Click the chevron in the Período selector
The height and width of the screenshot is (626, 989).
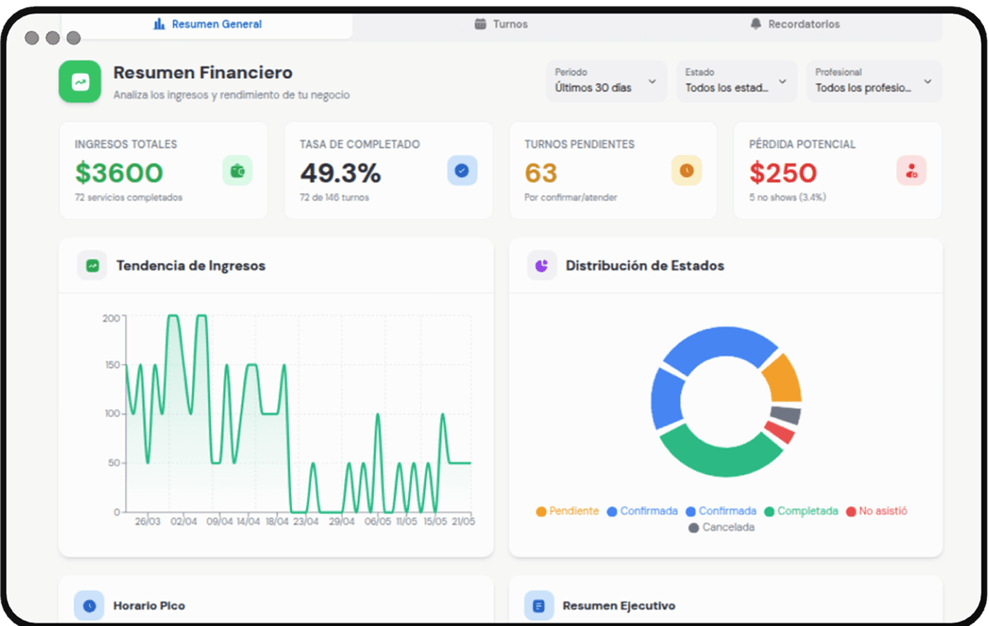pos(652,82)
